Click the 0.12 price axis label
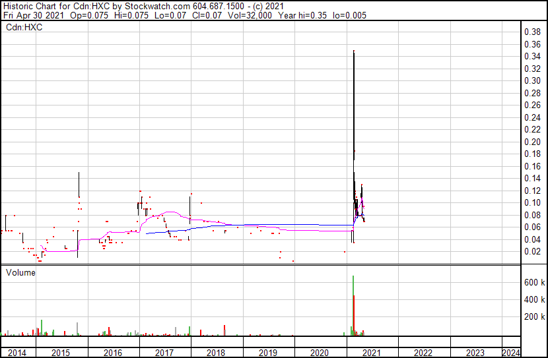This screenshot has height=358, width=548. 532,191
